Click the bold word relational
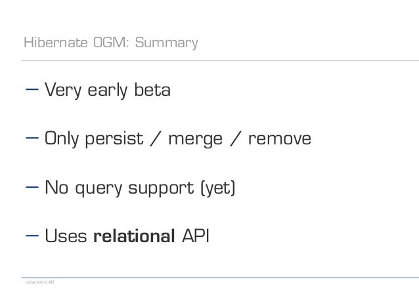Image resolution: width=419 pixels, height=296 pixels. (x=134, y=236)
